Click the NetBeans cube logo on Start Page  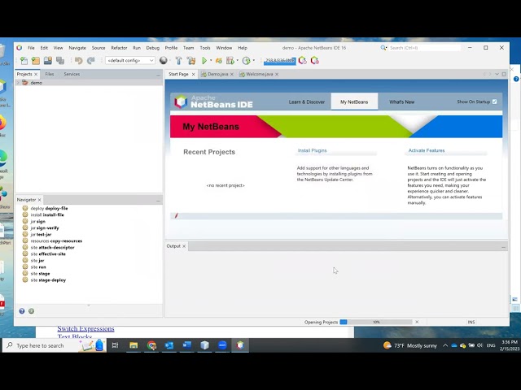pyautogui.click(x=181, y=102)
